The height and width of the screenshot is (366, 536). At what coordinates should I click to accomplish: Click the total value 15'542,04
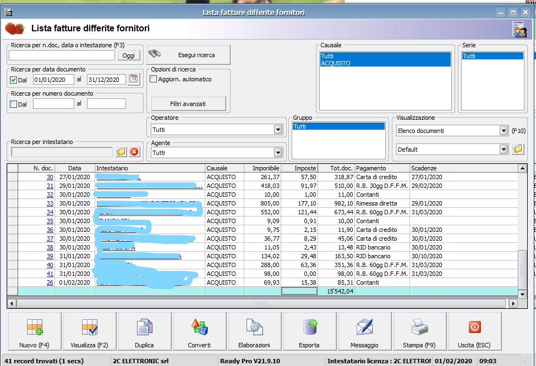[340, 291]
